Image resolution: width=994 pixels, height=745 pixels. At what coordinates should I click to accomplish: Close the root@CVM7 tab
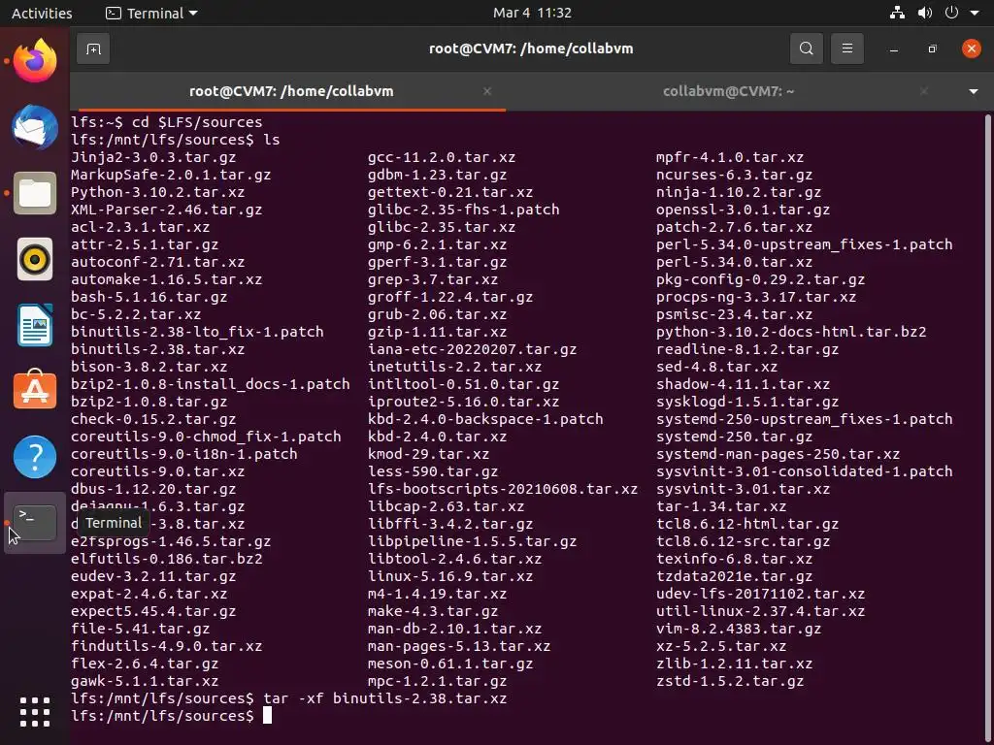(x=487, y=92)
